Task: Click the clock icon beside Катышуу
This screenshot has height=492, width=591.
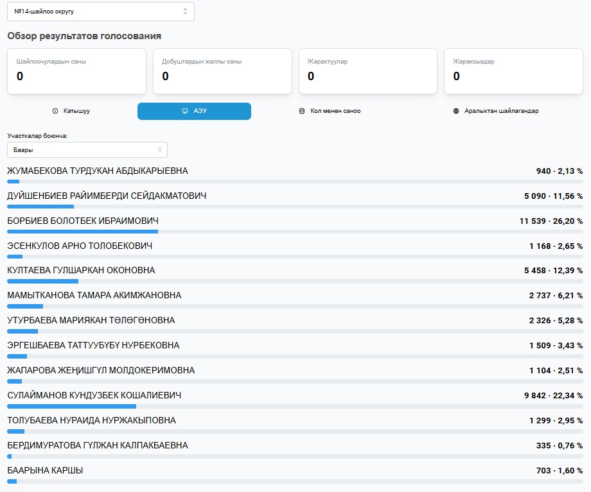Action: 55,111
